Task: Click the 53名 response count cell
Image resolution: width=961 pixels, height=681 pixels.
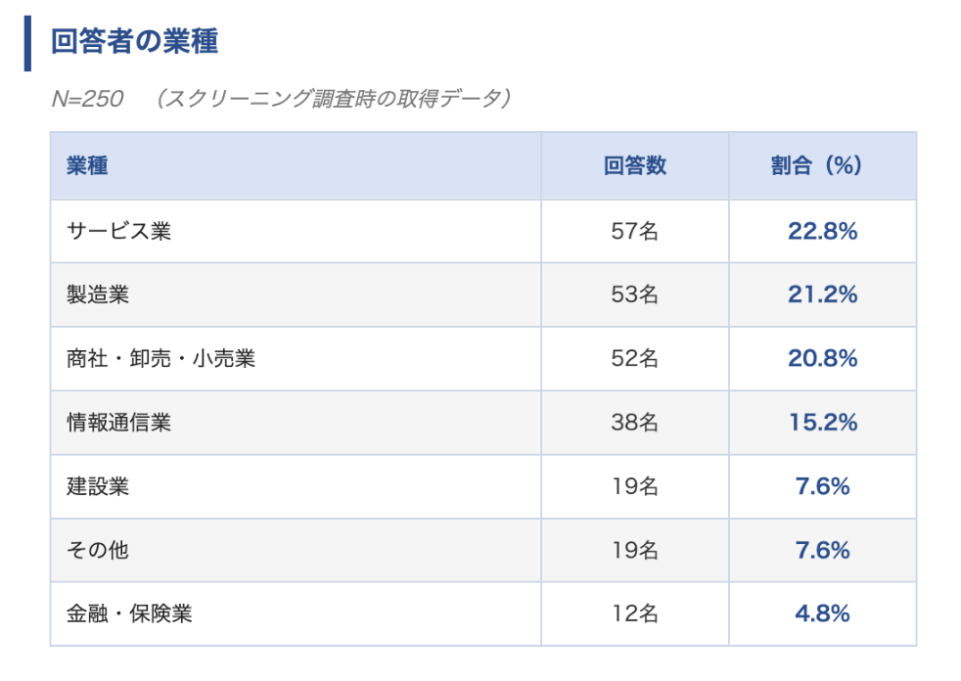Action: tap(634, 295)
